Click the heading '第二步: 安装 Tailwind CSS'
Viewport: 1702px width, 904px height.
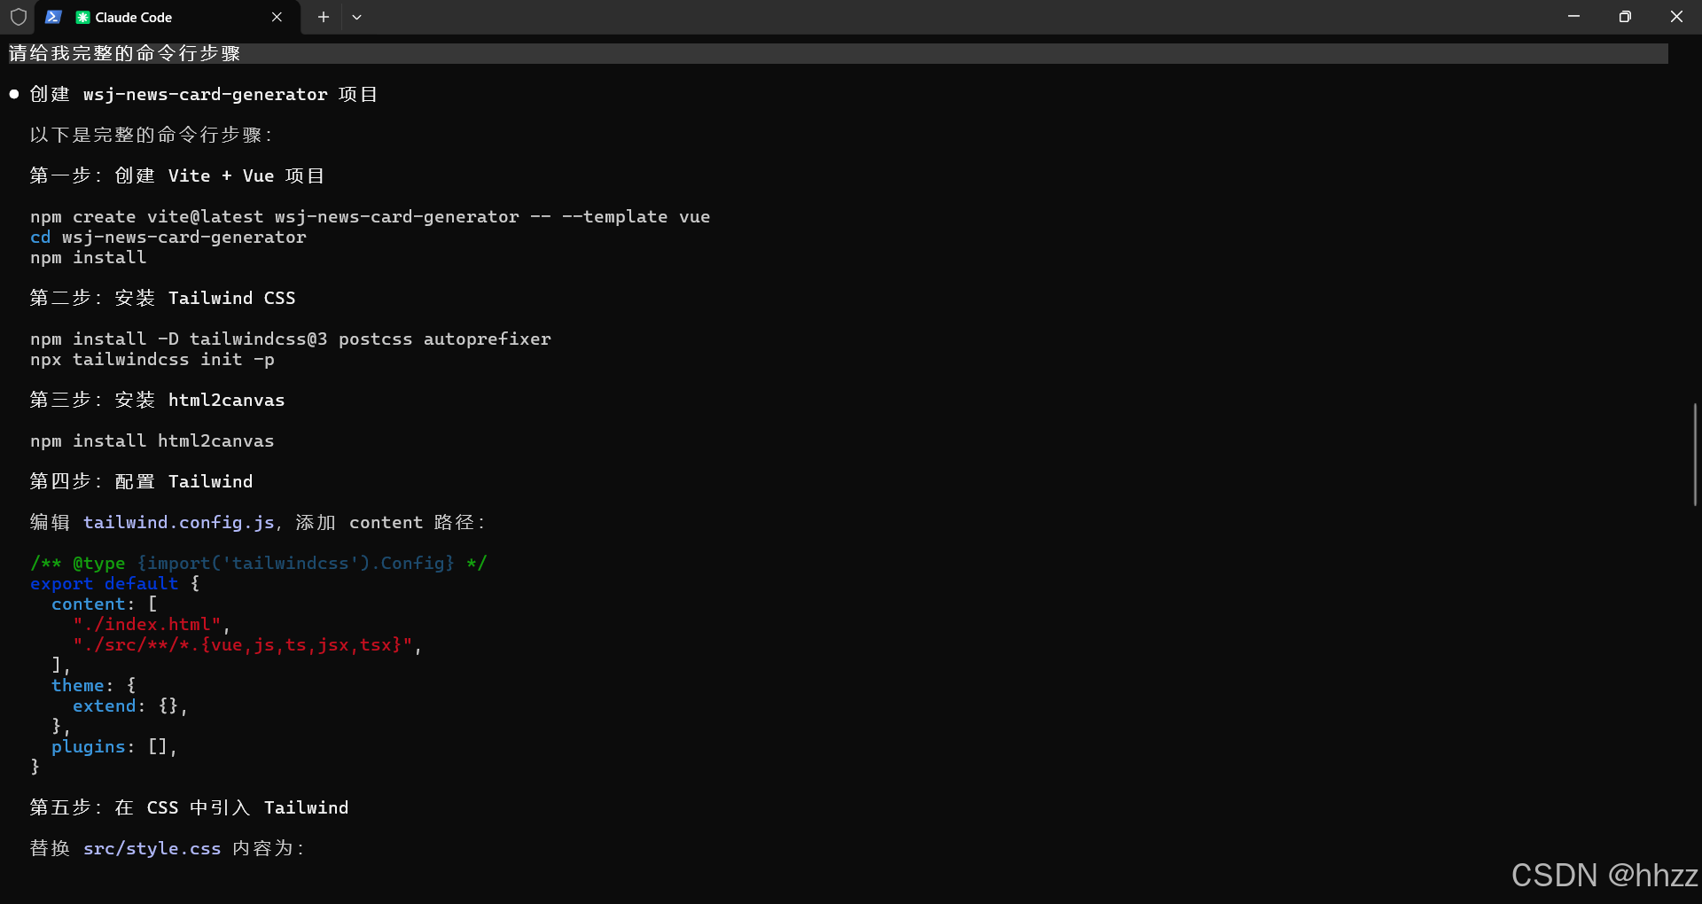(163, 298)
